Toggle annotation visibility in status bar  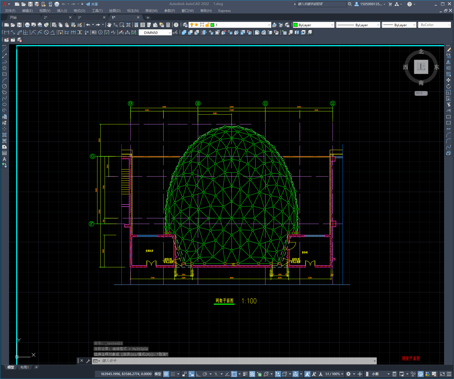[x=307, y=374]
